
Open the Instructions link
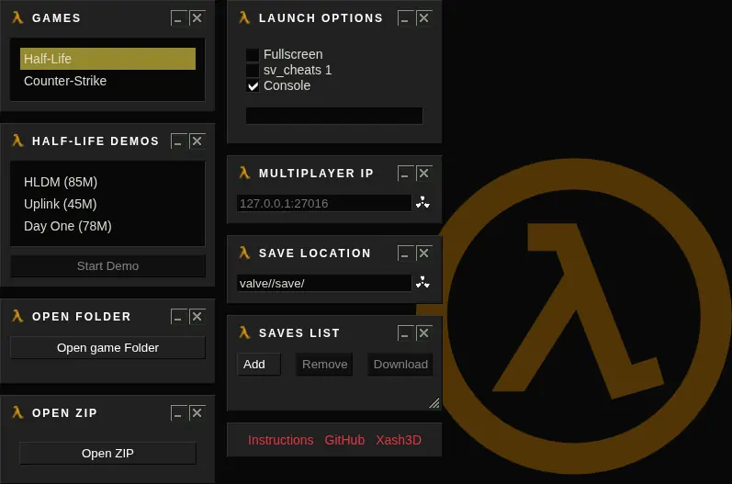pyautogui.click(x=280, y=440)
